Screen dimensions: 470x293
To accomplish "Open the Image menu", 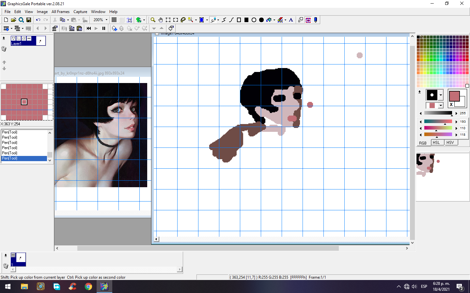I will click(42, 12).
